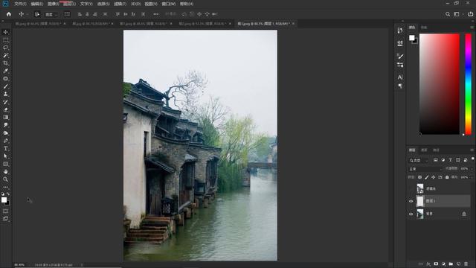Close the active document tab

(293, 23)
